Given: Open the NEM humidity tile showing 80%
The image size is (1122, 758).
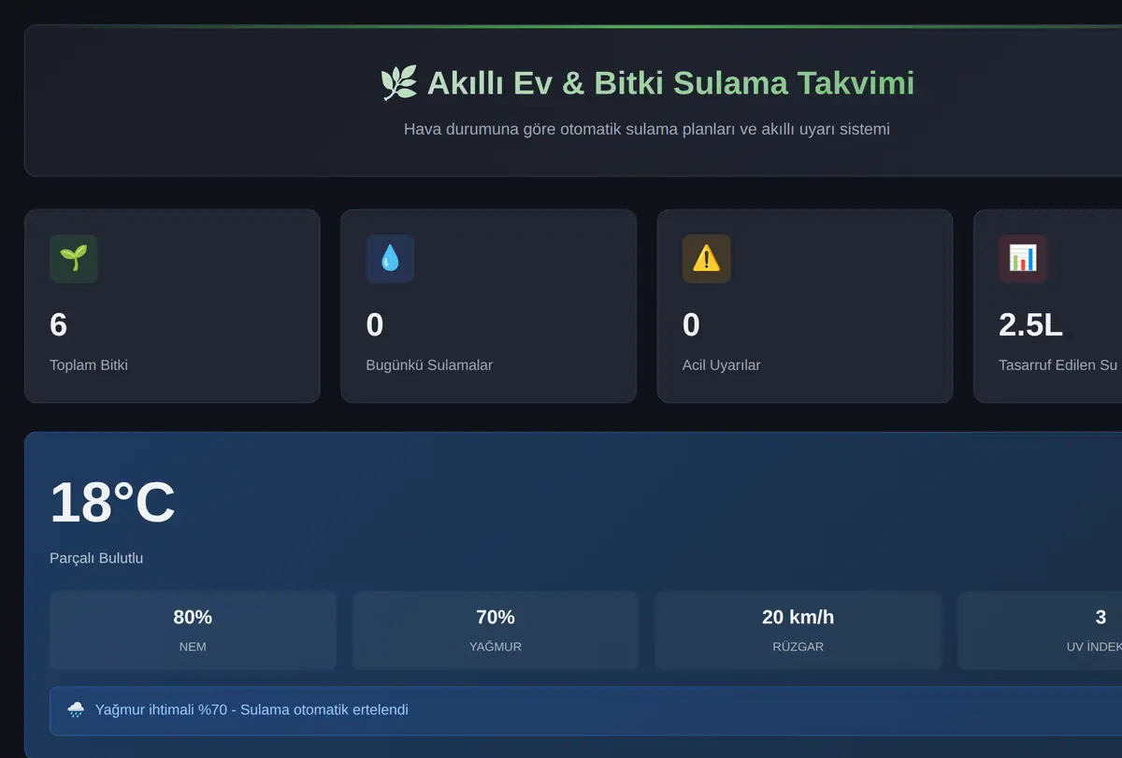Looking at the screenshot, I should (x=193, y=630).
